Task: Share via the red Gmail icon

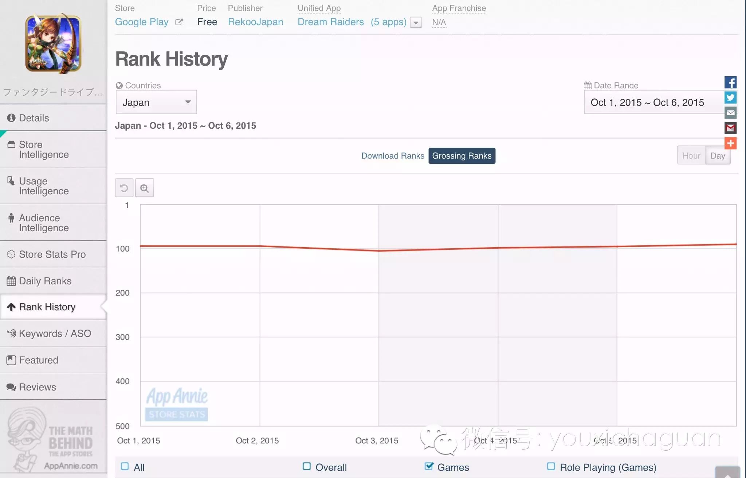Action: click(x=730, y=128)
